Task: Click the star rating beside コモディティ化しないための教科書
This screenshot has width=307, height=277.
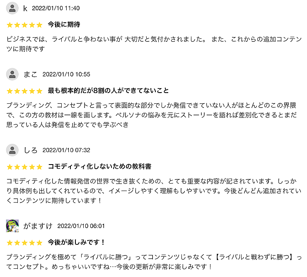Action: 24,167
